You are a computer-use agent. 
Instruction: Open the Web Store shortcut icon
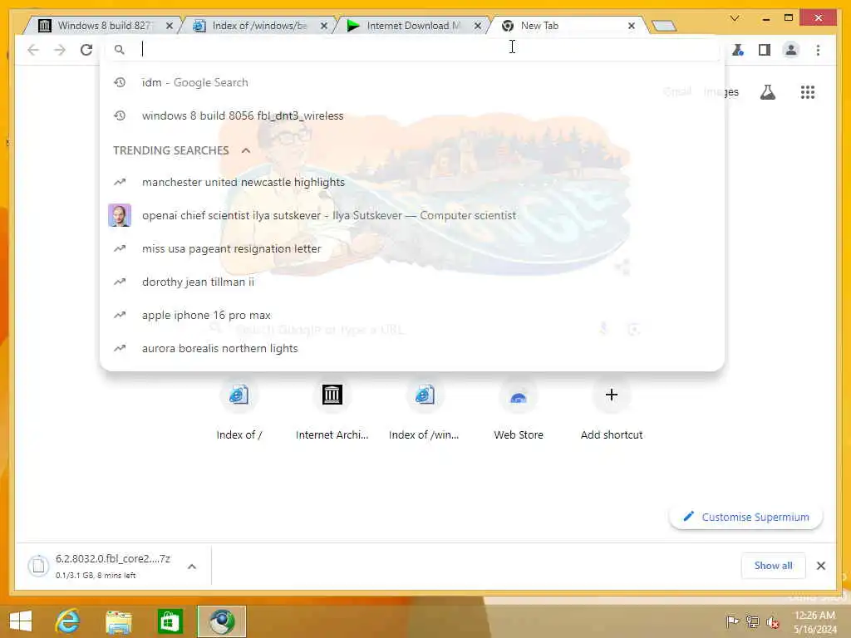click(x=519, y=395)
